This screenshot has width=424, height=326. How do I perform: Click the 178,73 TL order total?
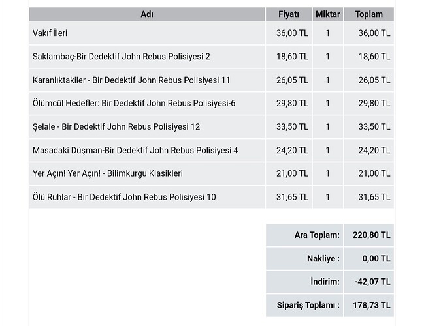tap(372, 306)
